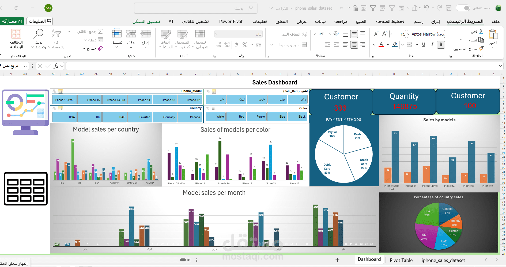Open the font size dropdown

[x=391, y=34]
